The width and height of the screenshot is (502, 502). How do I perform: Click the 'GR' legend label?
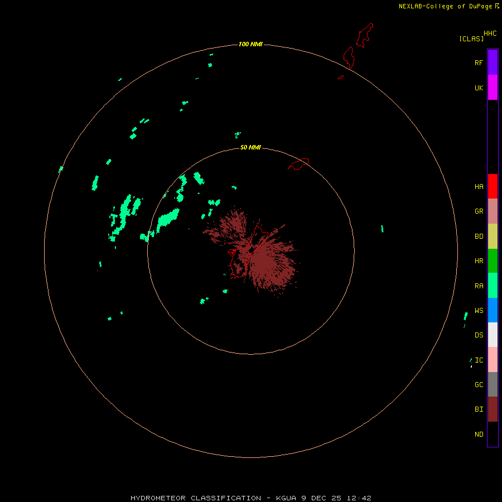click(x=479, y=211)
